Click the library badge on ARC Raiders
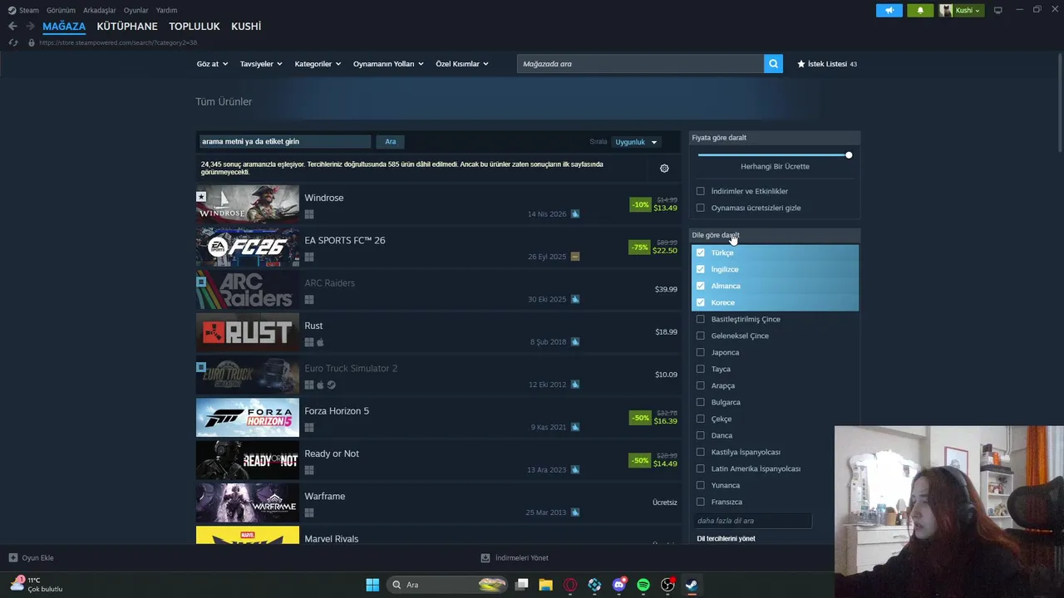Viewport: 1064px width, 598px height. click(x=201, y=282)
